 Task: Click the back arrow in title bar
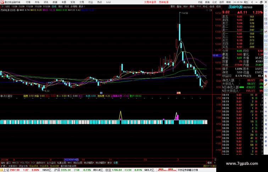[x=252, y=2]
